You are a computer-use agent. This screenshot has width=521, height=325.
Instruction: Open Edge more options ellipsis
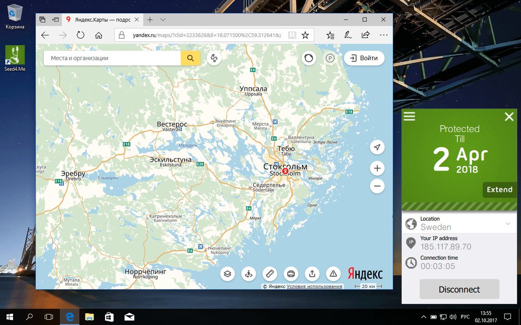[x=383, y=35]
